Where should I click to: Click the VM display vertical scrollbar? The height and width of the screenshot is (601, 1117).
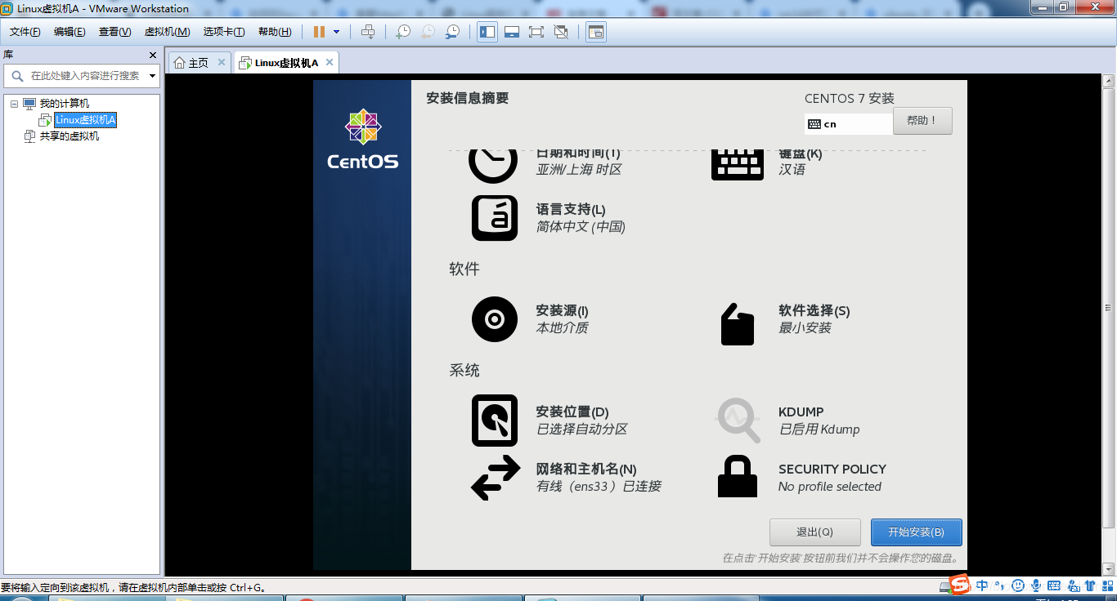(x=1108, y=308)
